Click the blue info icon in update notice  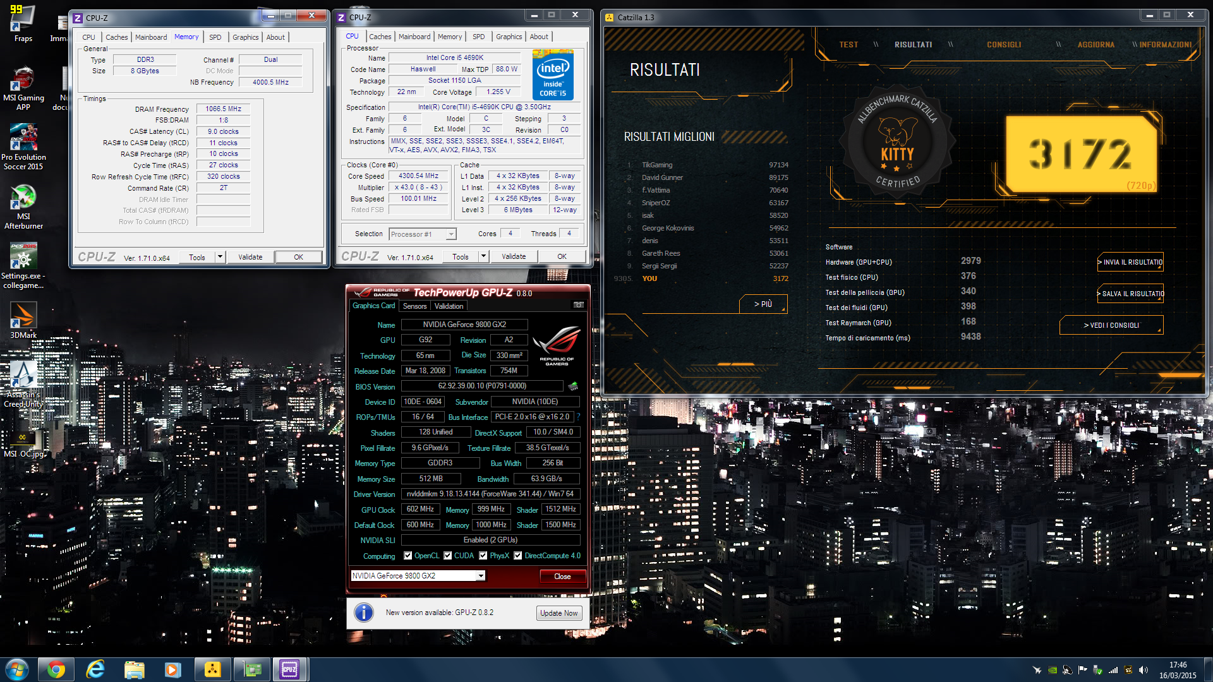click(363, 613)
